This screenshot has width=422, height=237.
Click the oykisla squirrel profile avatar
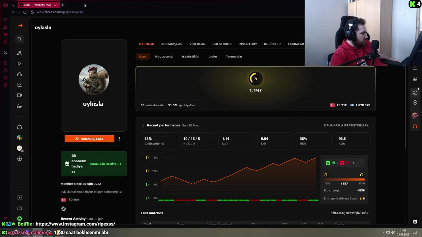tap(94, 79)
